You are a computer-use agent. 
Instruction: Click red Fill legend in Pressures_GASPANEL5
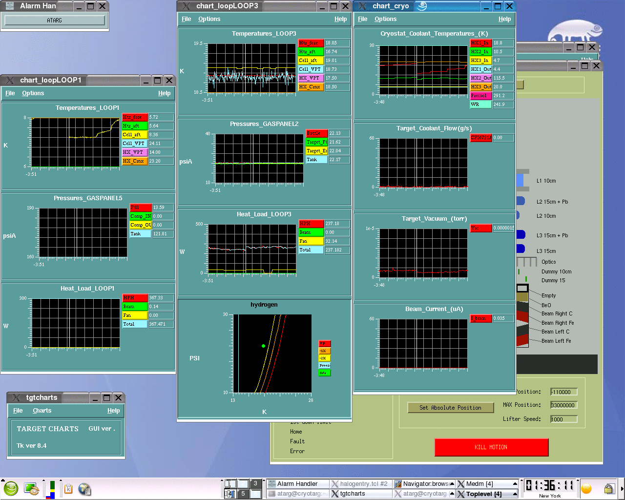140,208
